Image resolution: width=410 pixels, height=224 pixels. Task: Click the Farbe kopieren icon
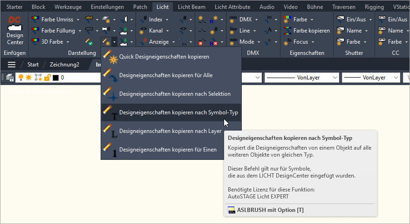coord(287,31)
